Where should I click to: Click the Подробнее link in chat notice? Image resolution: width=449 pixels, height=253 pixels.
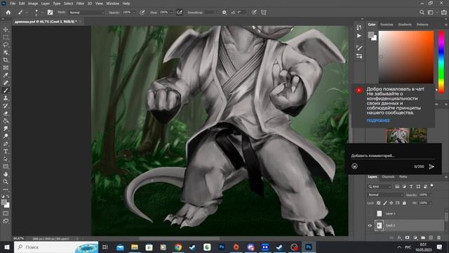tap(378, 120)
